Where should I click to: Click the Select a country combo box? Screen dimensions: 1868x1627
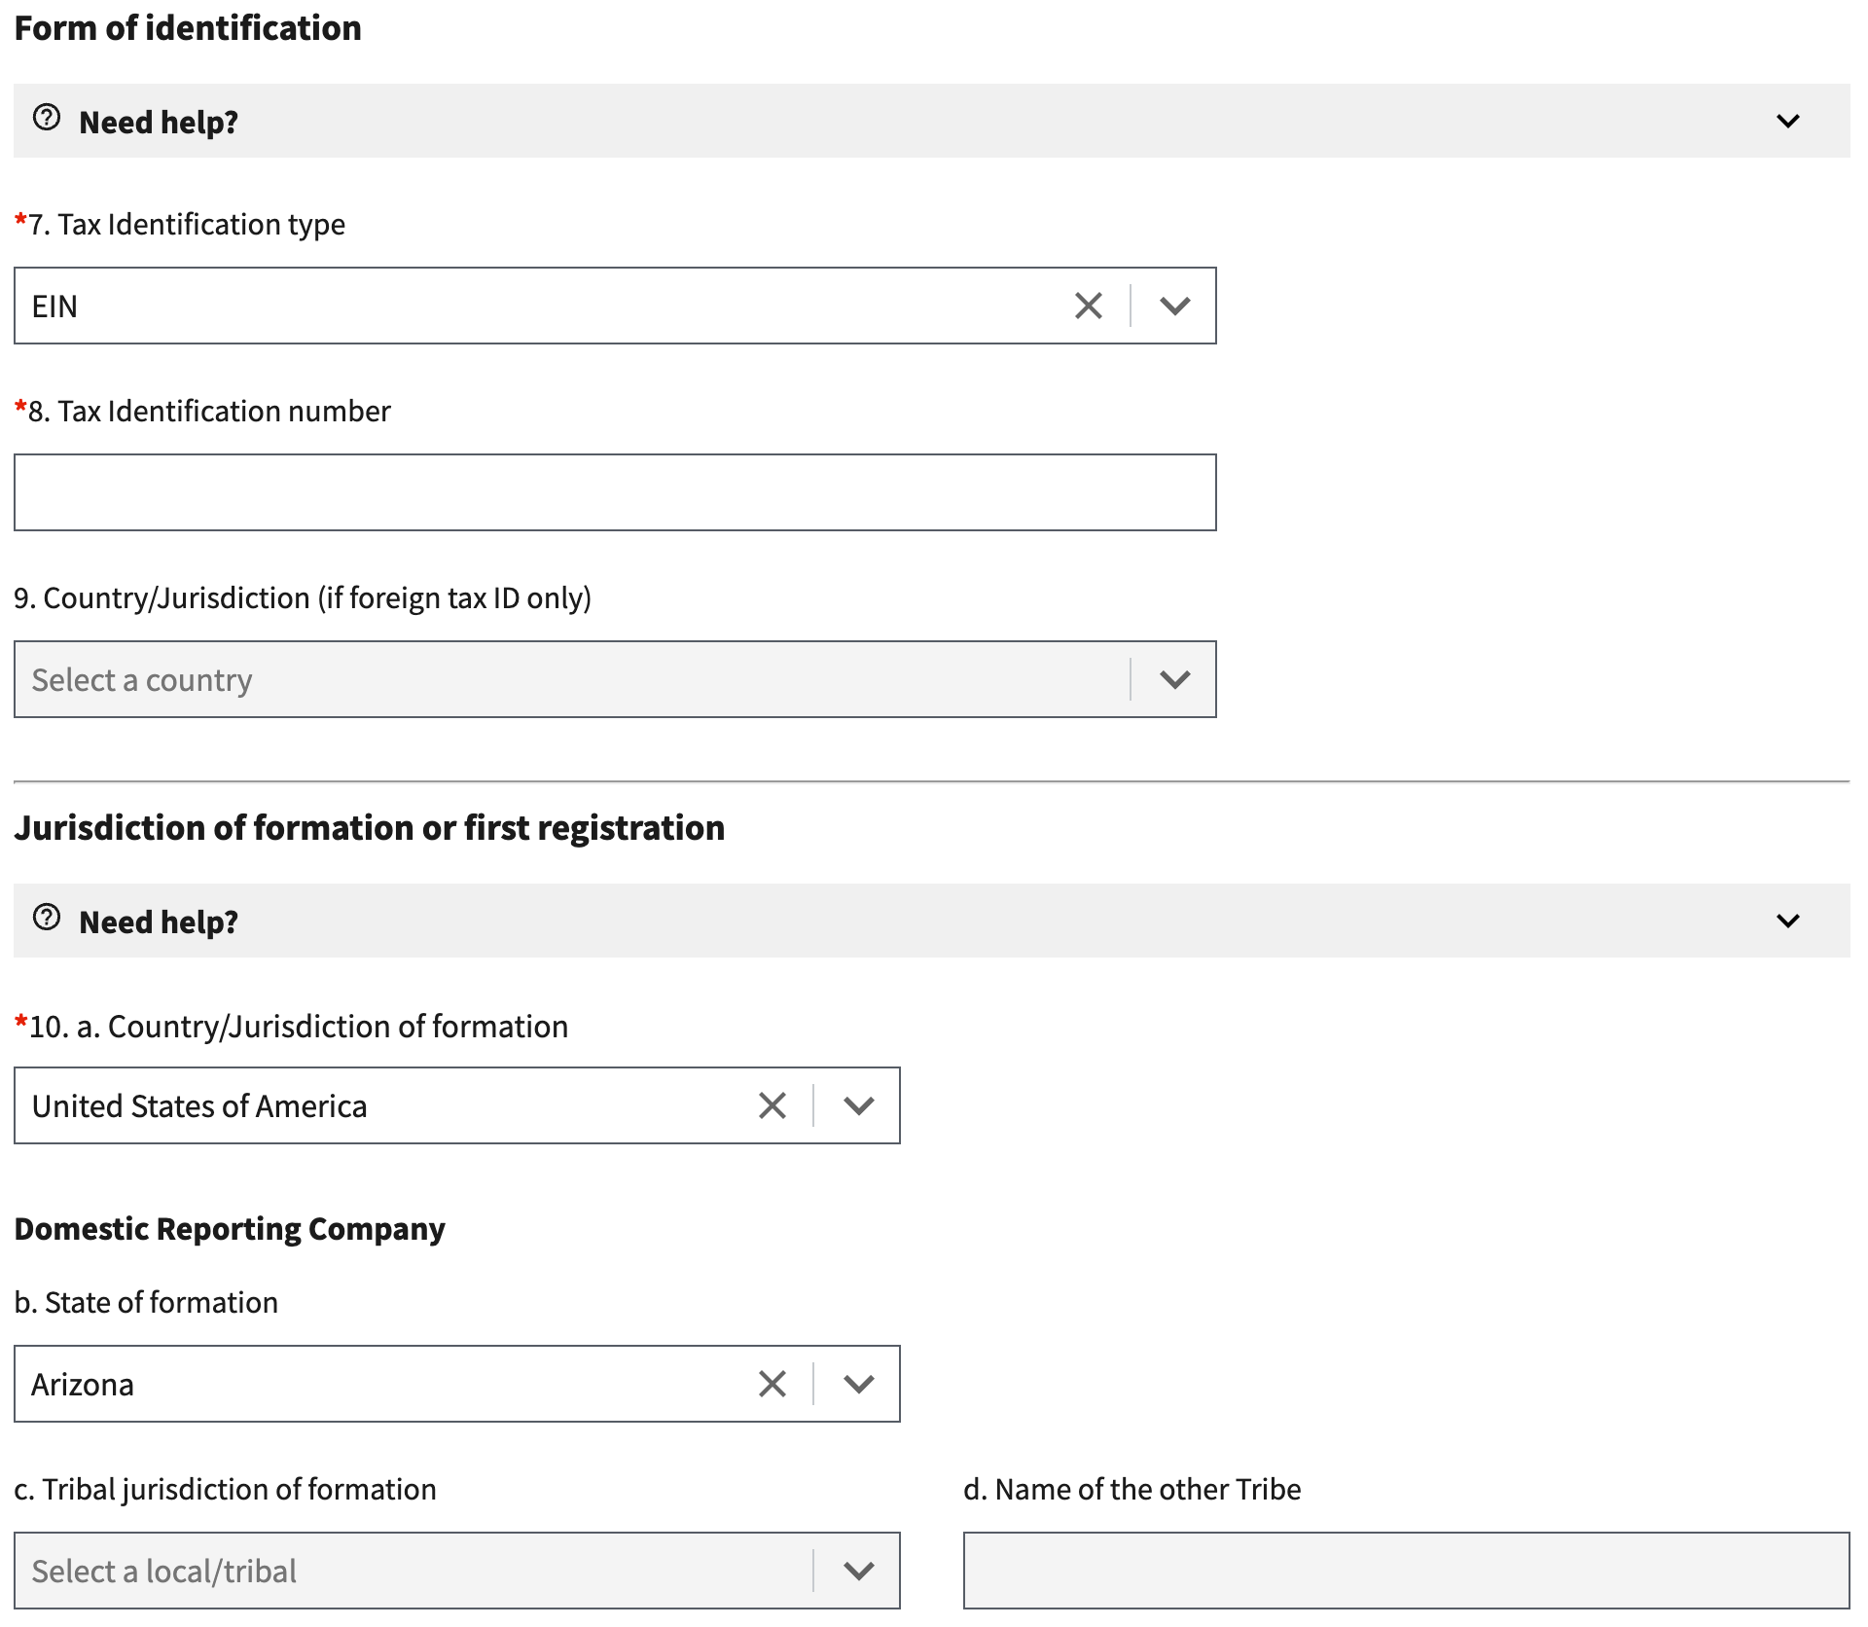pyautogui.click(x=564, y=679)
